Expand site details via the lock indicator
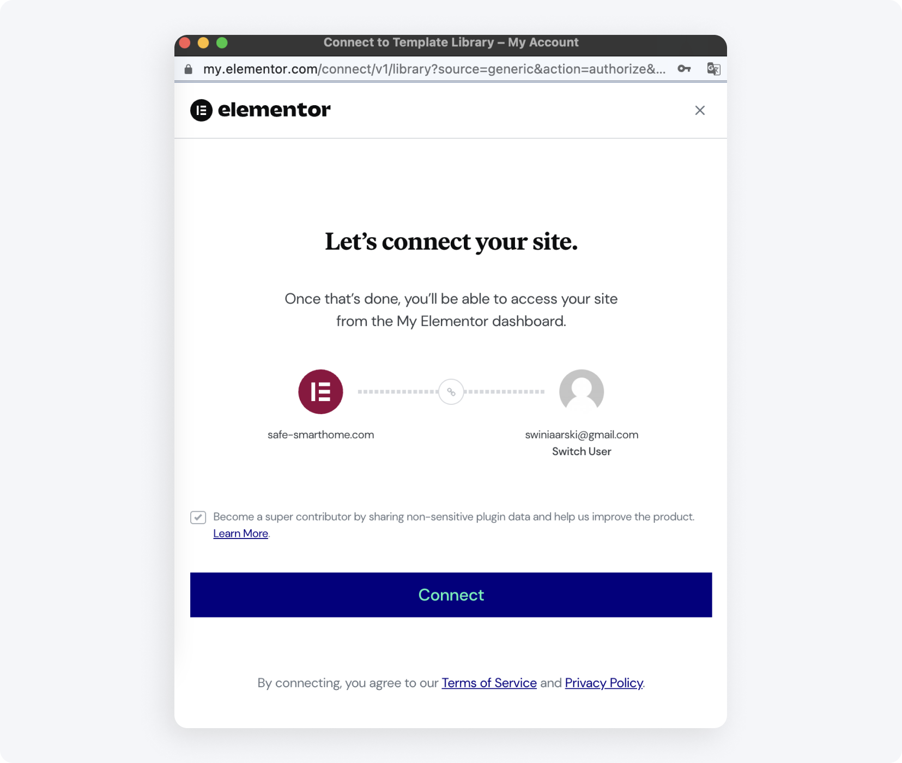 (189, 69)
